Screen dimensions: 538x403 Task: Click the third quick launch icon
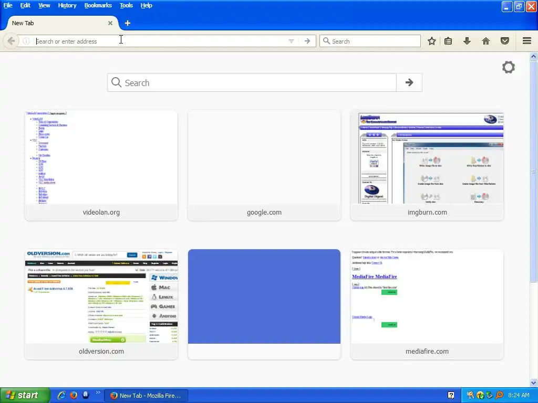click(86, 395)
